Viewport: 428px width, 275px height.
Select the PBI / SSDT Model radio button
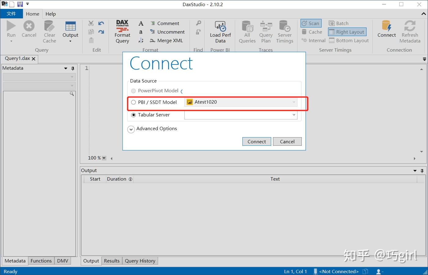point(133,102)
